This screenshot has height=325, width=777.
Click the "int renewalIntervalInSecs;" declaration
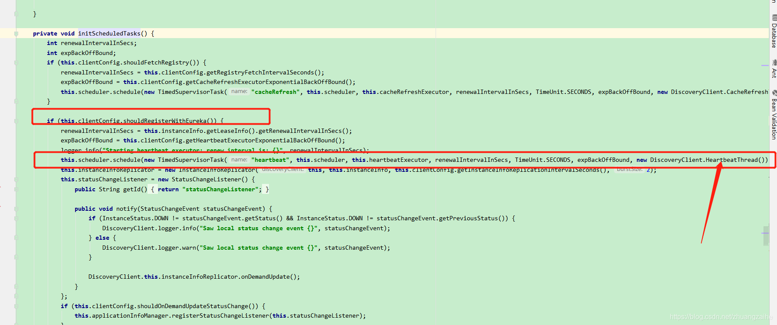pos(92,43)
